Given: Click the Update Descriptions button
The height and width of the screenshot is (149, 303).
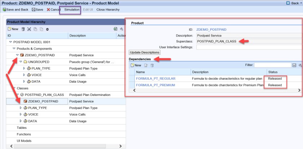Looking at the screenshot, I should click(145, 52).
